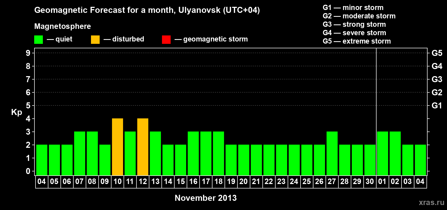Select the orange bar for November 12
447x210 pixels.
pos(143,147)
